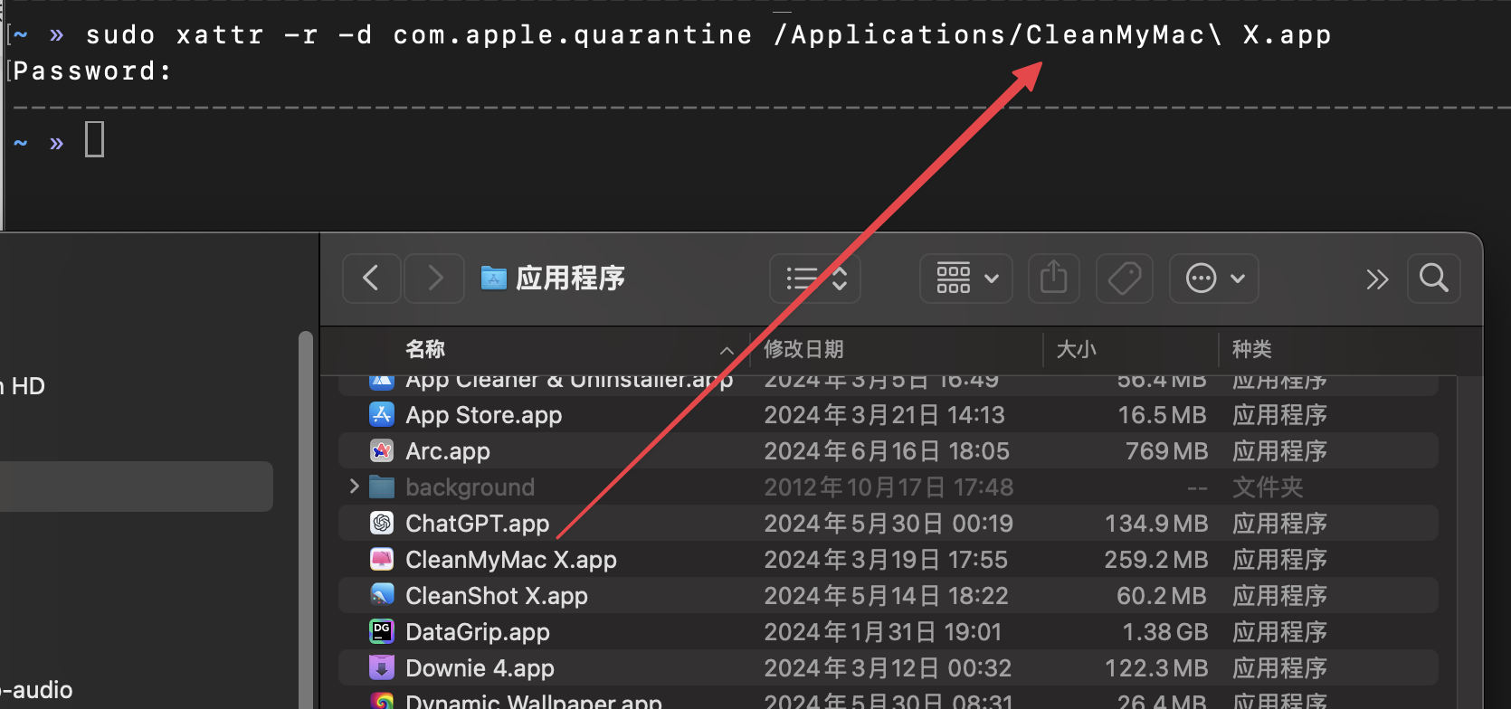Select the Arc.app file name
The width and height of the screenshot is (1511, 709).
pos(448,451)
